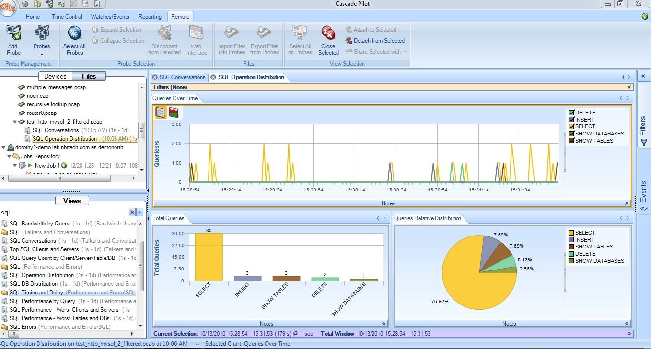Switch to SQL Conversations view tab

pos(182,77)
